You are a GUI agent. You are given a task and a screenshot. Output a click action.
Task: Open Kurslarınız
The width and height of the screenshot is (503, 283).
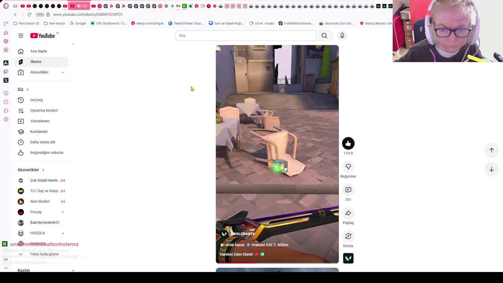click(41, 132)
